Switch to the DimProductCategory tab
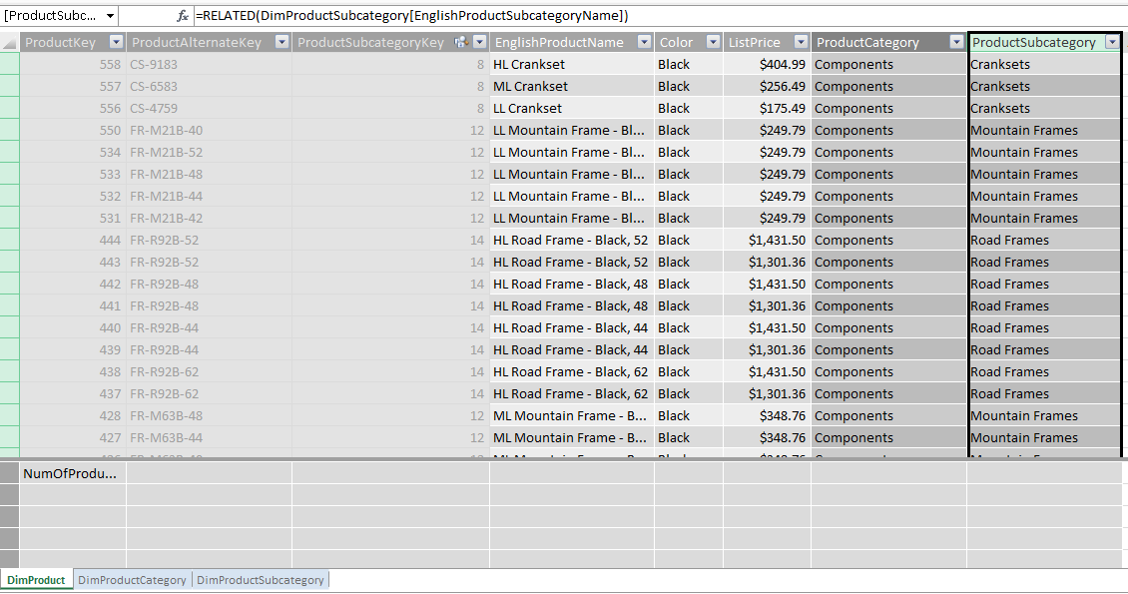Viewport: 1128px width, 594px height. (132, 579)
